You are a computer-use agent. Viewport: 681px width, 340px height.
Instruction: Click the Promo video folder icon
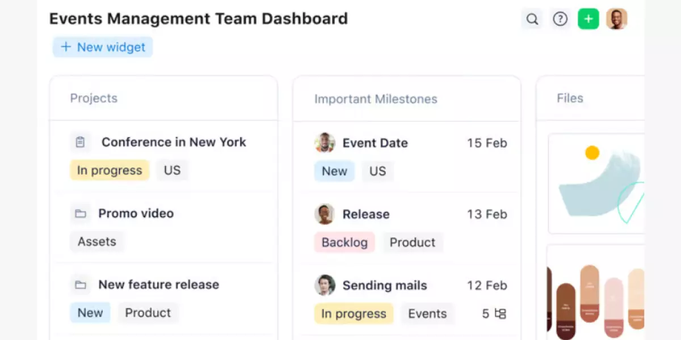[81, 214]
